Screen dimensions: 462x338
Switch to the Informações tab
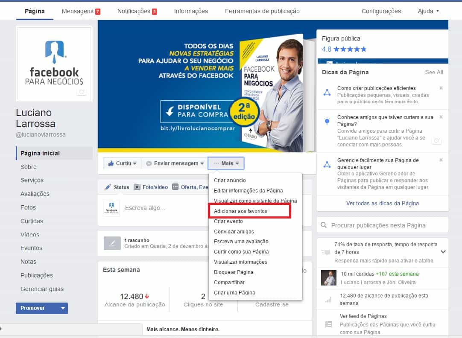pyautogui.click(x=191, y=11)
